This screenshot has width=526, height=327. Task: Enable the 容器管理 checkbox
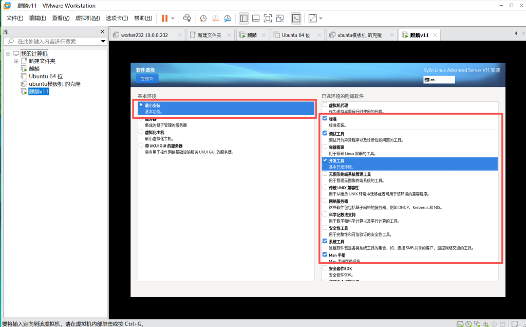(325, 147)
